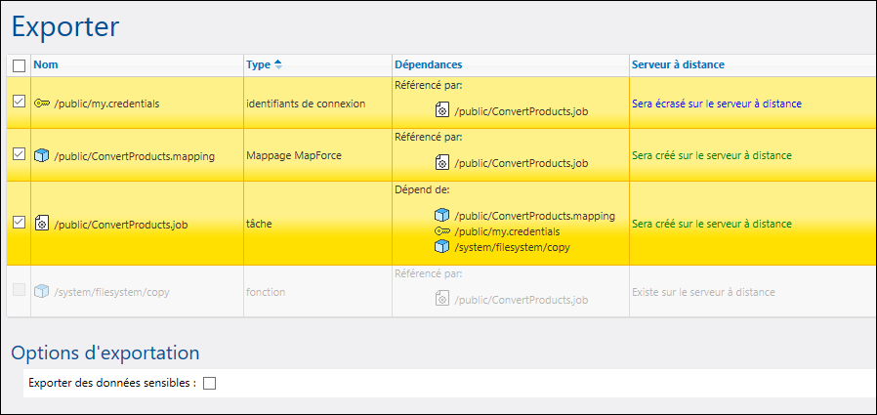Click key icon in ConvertProducts.job dependencies list
Screen dimensions: 877x415
click(441, 231)
